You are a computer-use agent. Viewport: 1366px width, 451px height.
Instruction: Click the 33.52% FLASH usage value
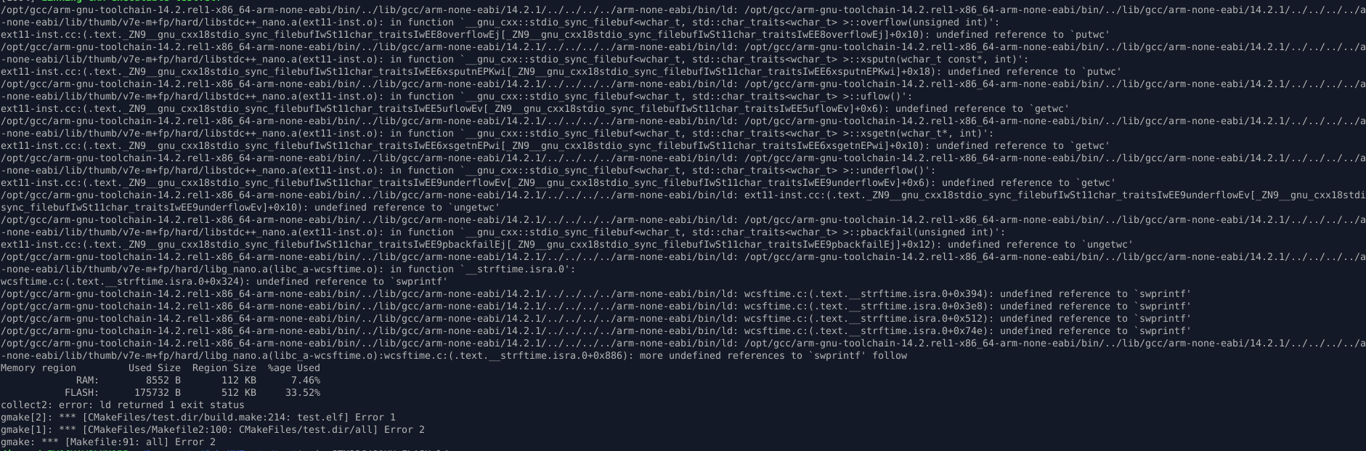click(303, 393)
